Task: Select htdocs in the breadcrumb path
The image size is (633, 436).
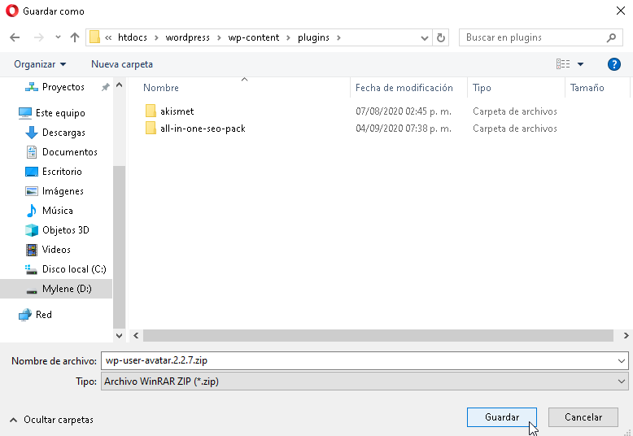Action: tap(133, 37)
